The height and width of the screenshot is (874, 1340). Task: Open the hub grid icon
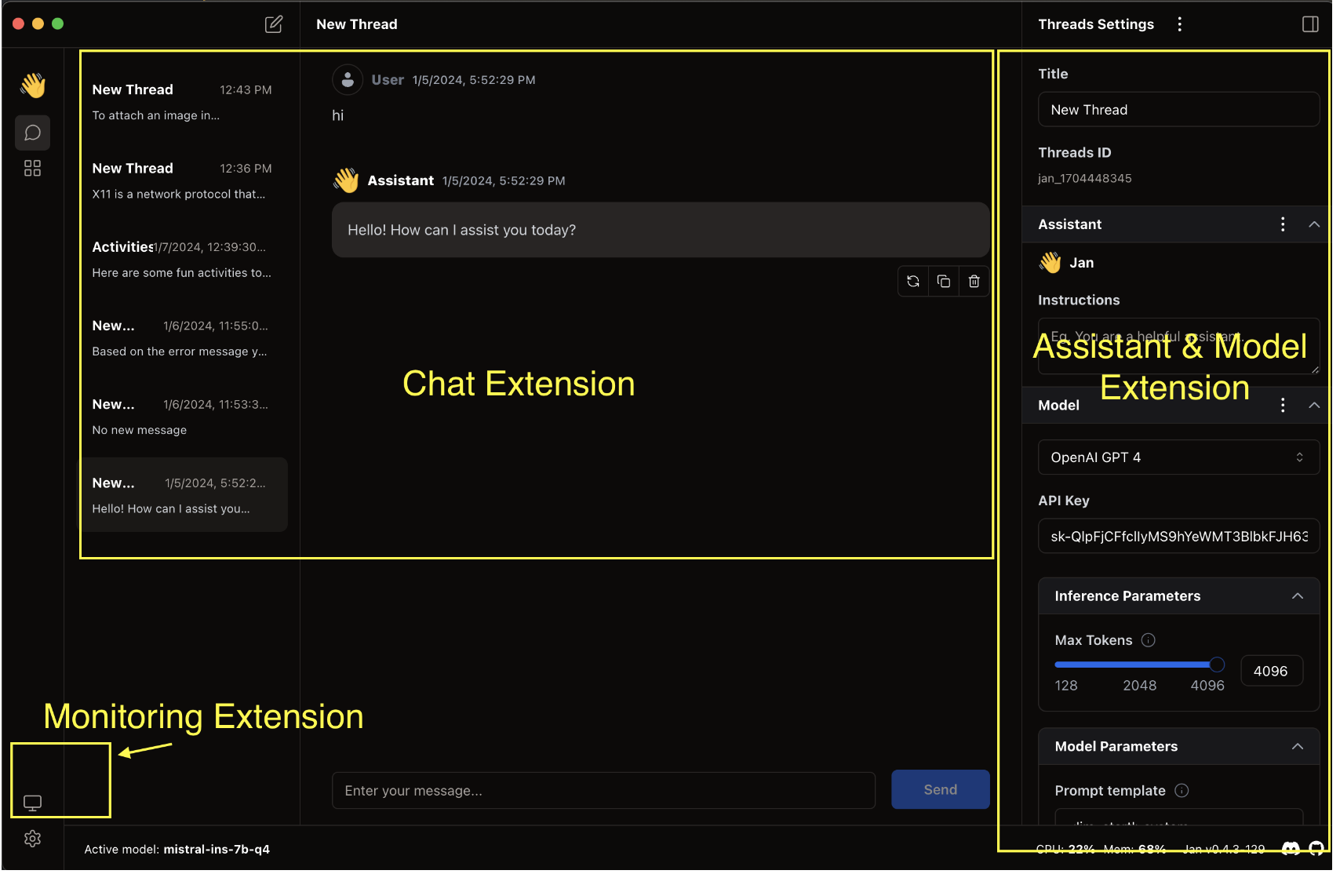point(33,169)
